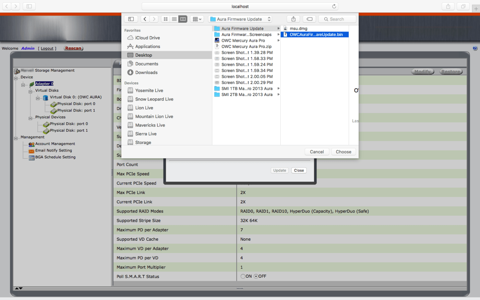Viewport: 480px width, 300px height.
Task: Collapse Physical Devices node
Action: [x=30, y=118]
